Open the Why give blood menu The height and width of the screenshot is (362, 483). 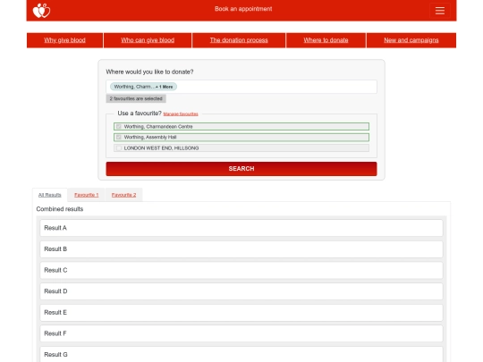click(64, 40)
